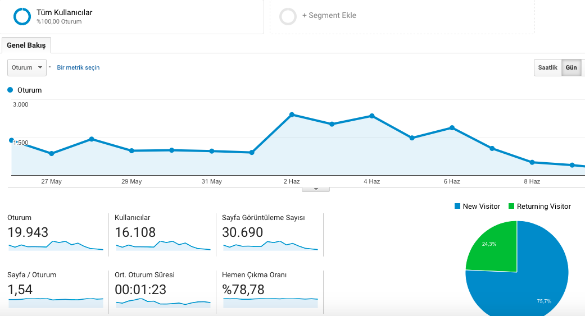This screenshot has height=316, width=585.
Task: Click the Kullanıcılar sparkline chart
Action: click(x=163, y=246)
